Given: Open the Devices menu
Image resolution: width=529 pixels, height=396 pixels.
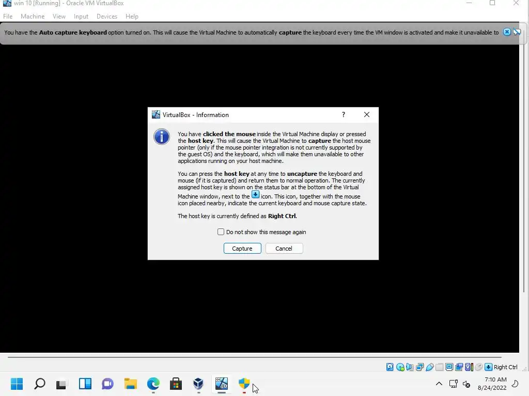Looking at the screenshot, I should click(x=107, y=16).
